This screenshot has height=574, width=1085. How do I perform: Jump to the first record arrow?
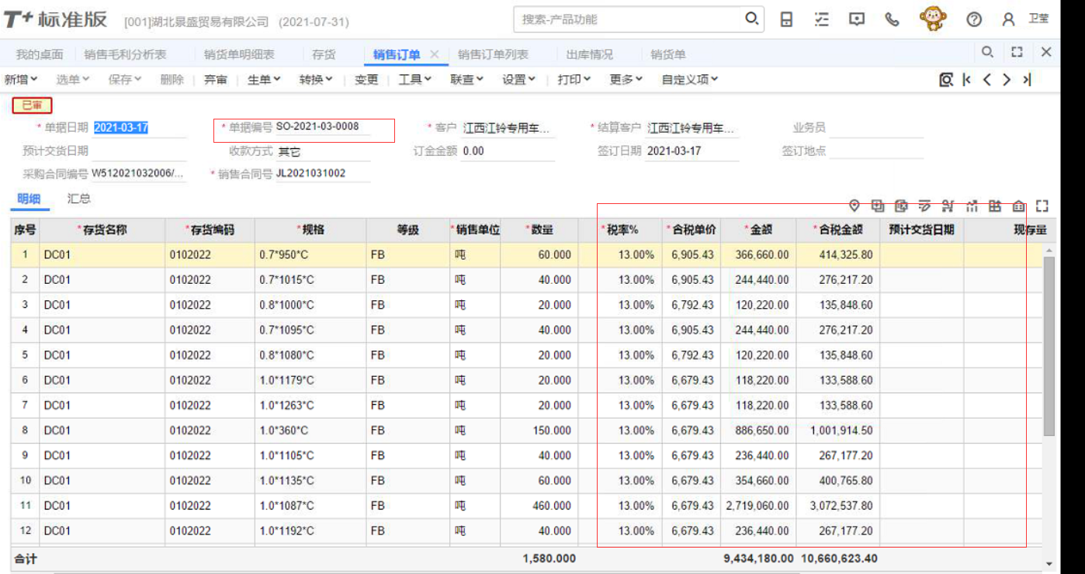[967, 79]
